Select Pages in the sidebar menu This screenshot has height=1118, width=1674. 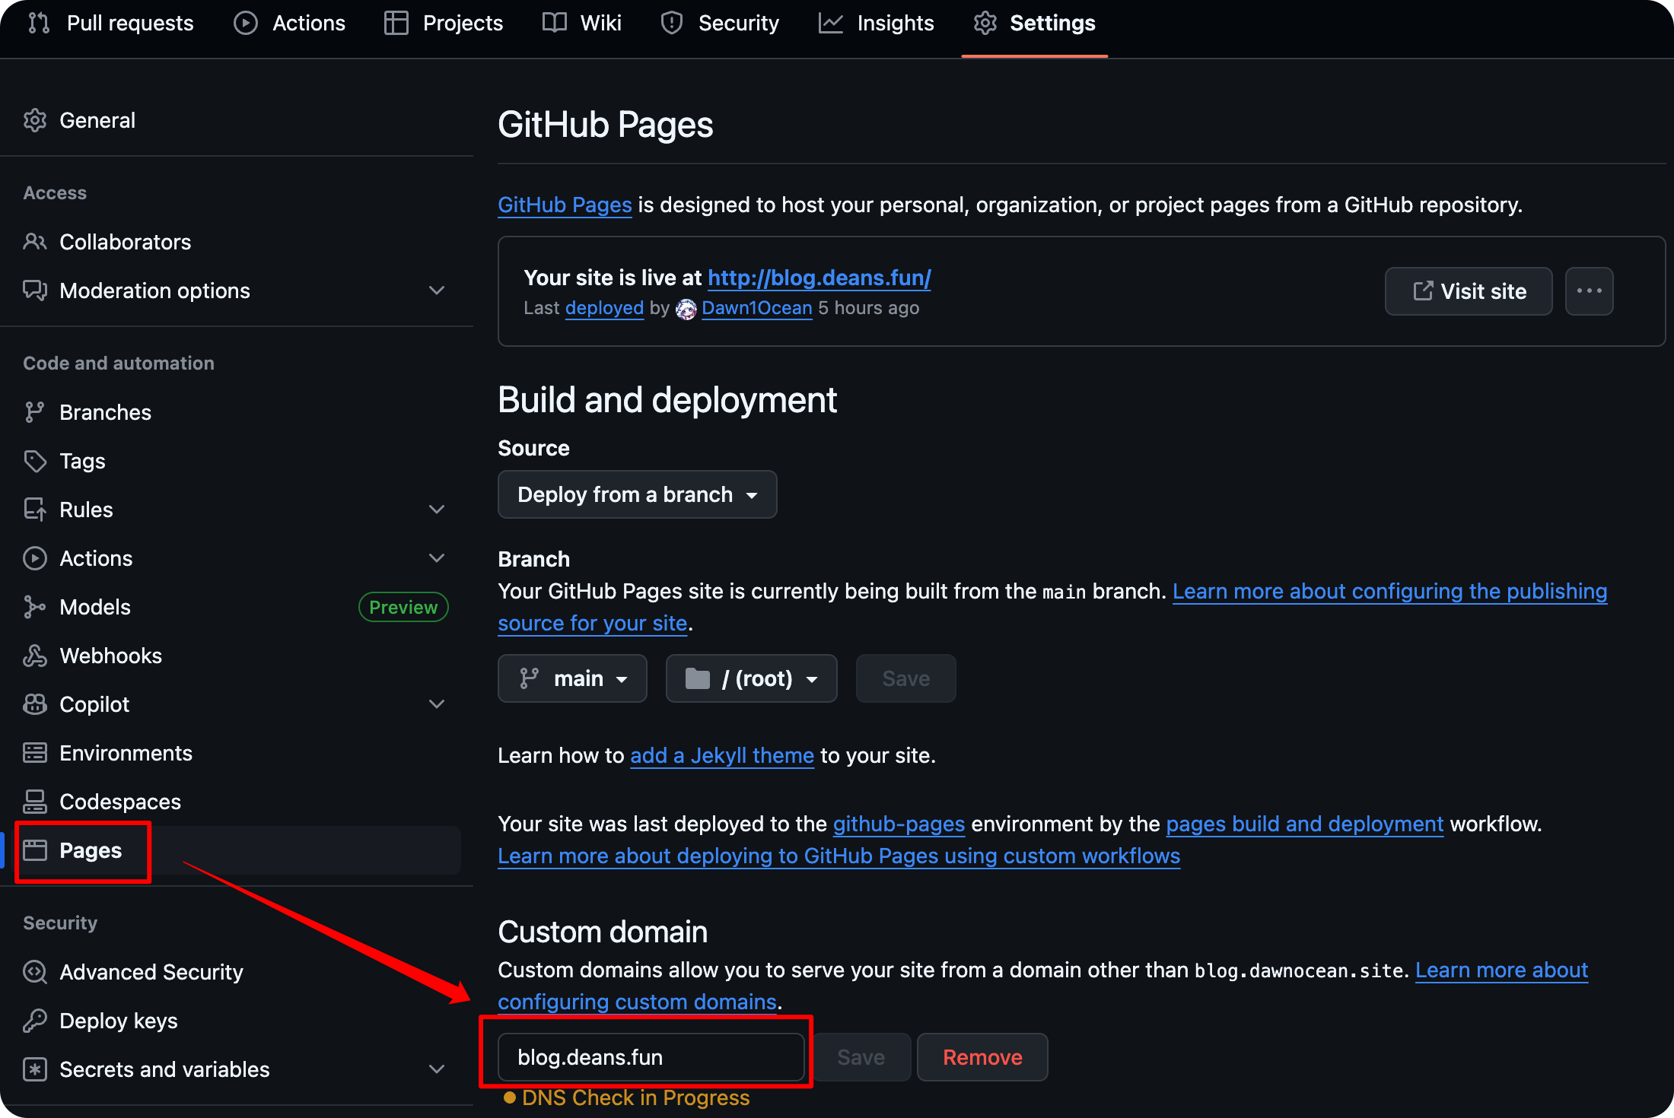[x=90, y=850]
